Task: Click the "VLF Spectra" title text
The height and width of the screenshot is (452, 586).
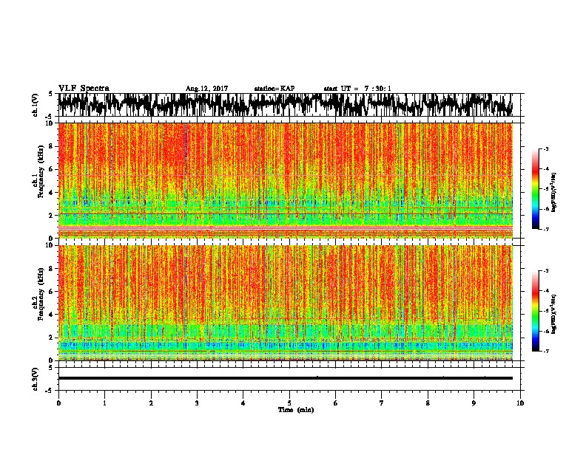Action: coord(84,89)
